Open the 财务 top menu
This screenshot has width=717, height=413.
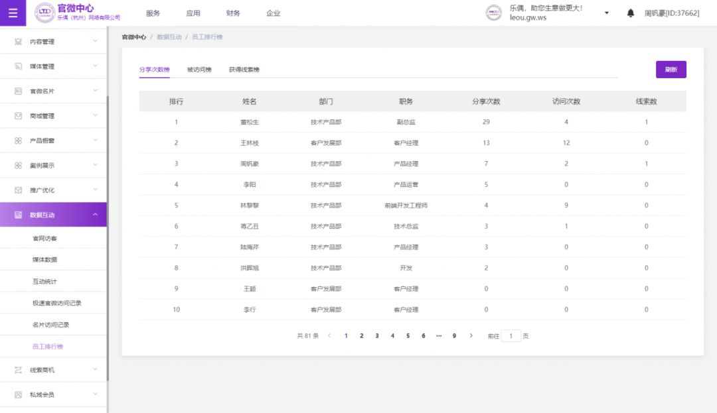coord(233,13)
